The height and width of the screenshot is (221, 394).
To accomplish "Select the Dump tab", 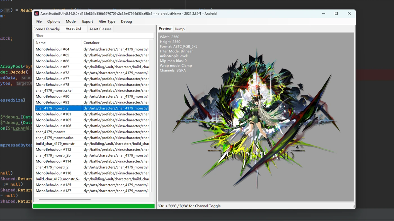I will coord(180,29).
